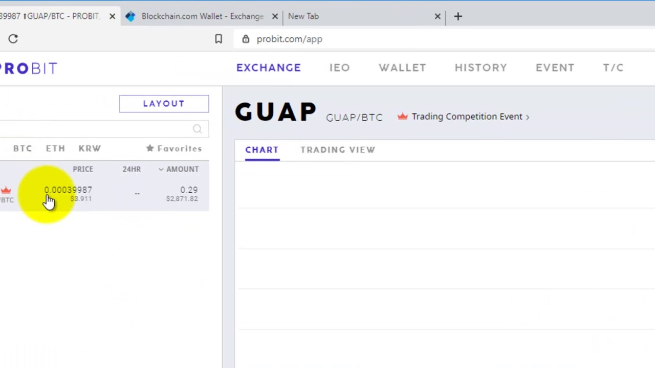Image resolution: width=655 pixels, height=368 pixels.
Task: Click the LAYOUT button
Action: [164, 104]
